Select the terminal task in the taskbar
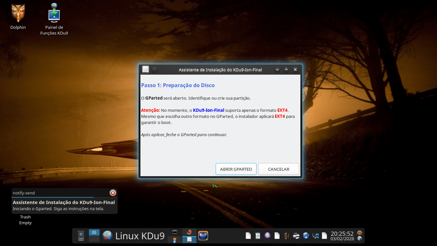Screen dimensions: 437x246 (x=175, y=232)
